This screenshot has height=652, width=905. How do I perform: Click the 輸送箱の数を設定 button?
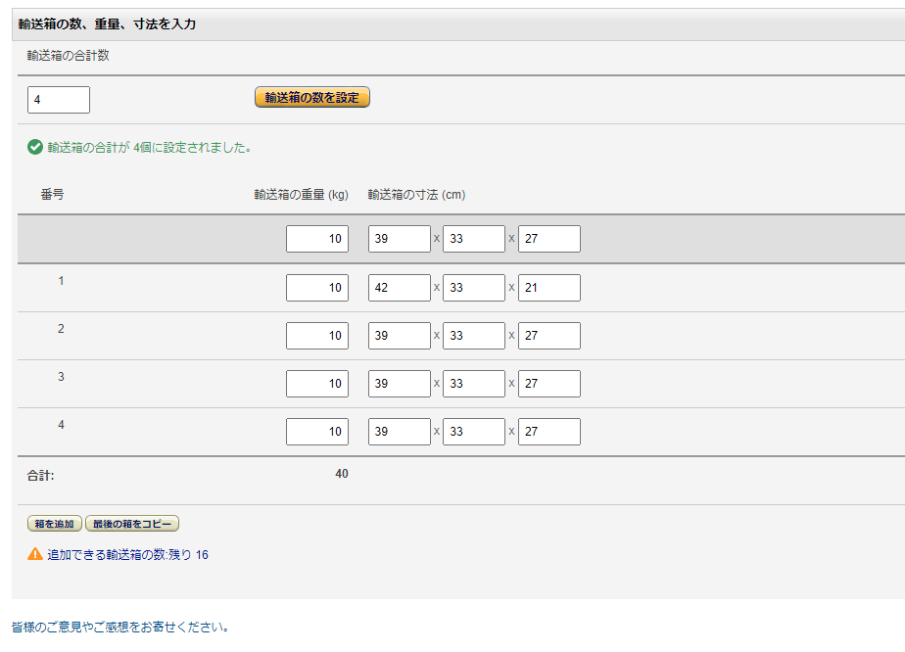coord(312,98)
